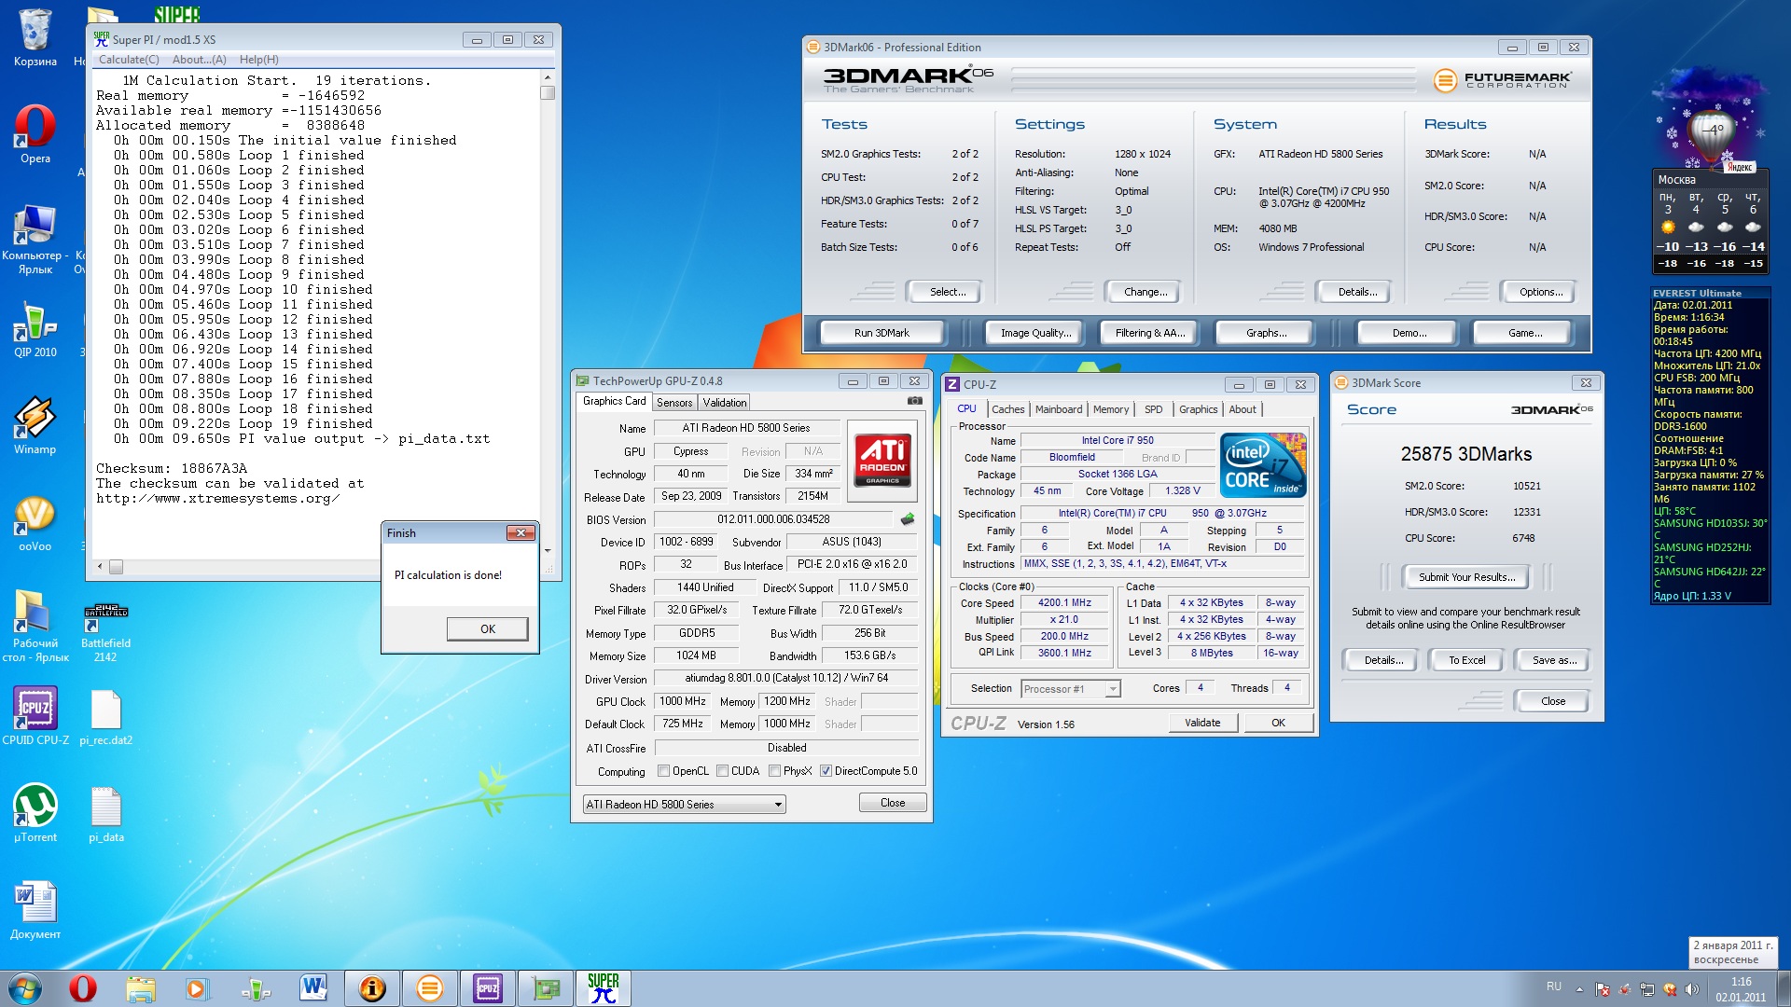Launch QIP 2010 from desktop

coord(35,329)
